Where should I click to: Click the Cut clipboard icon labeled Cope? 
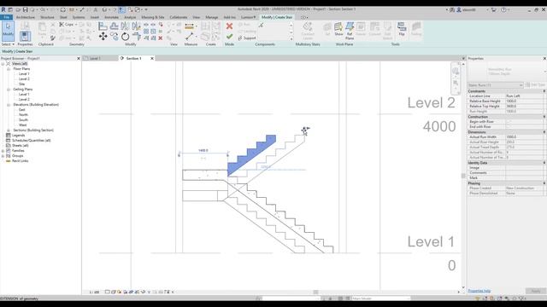click(x=67, y=25)
